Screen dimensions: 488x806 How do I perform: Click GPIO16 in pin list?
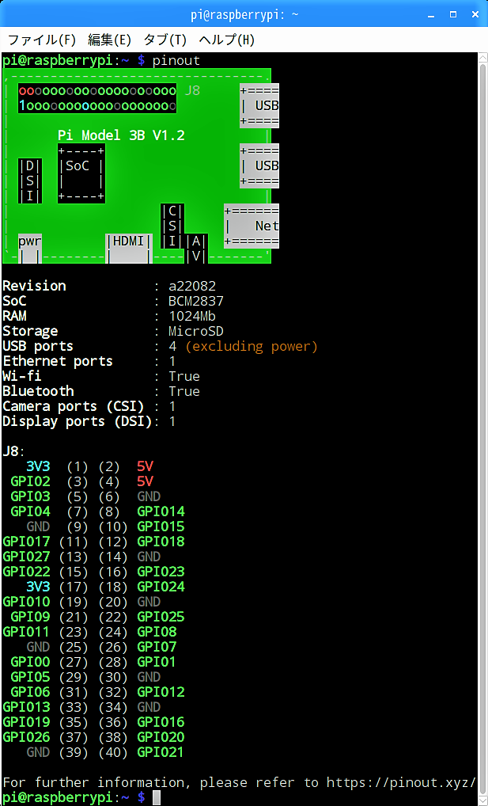161,722
